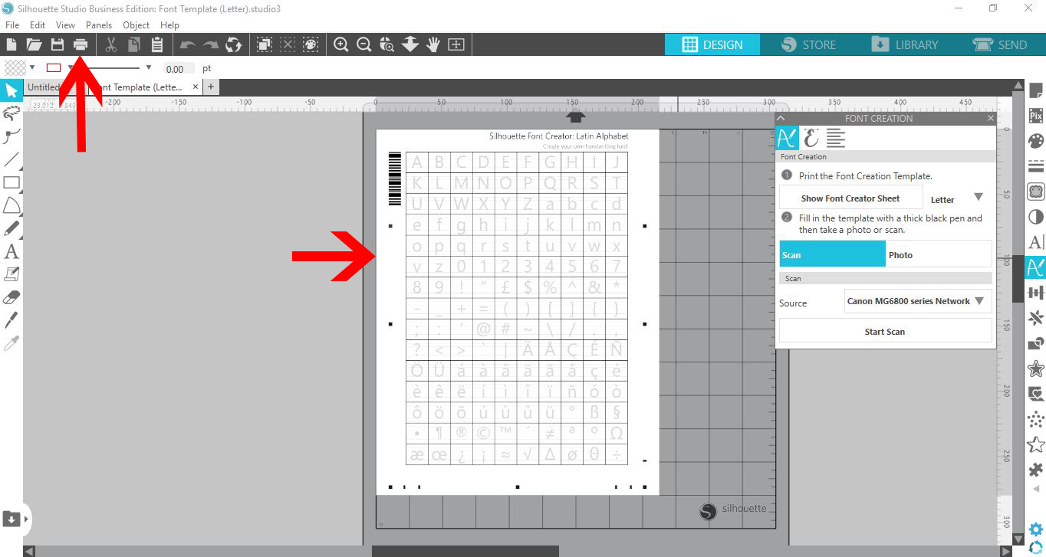Click the fill pattern swatch

point(15,67)
